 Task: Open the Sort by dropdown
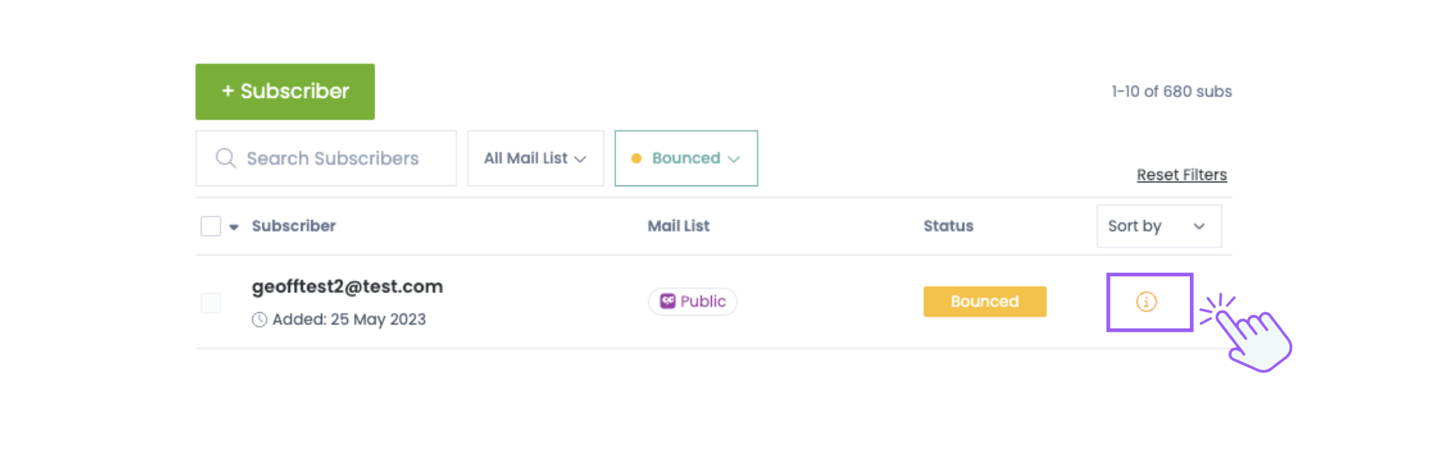point(1158,226)
